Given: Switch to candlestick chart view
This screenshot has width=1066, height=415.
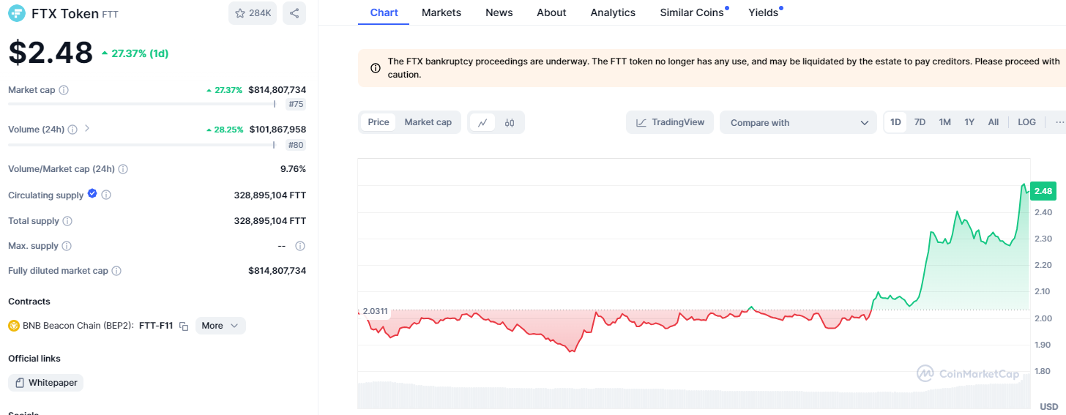Looking at the screenshot, I should click(510, 122).
